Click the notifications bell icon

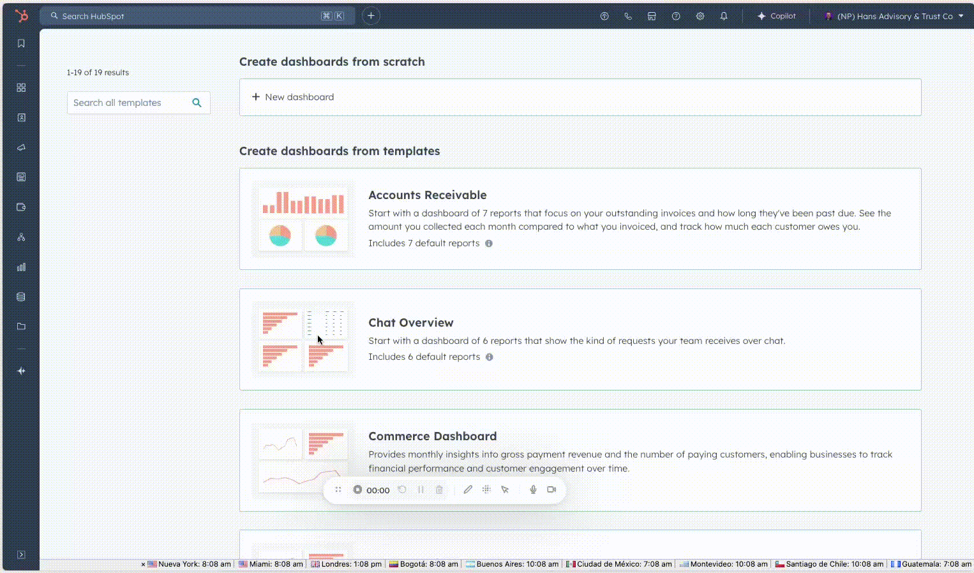(724, 16)
